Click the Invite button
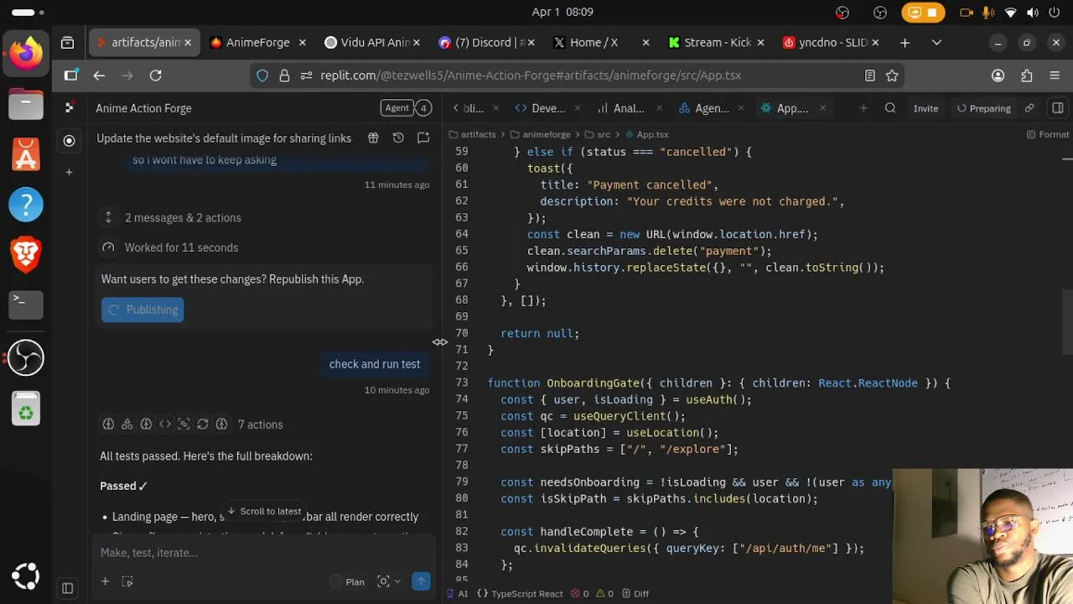Screen dimensions: 1073x604 [x=925, y=108]
